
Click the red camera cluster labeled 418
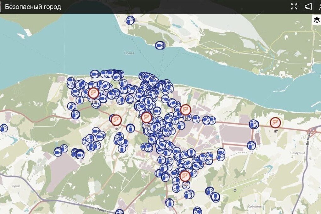(x=93, y=93)
